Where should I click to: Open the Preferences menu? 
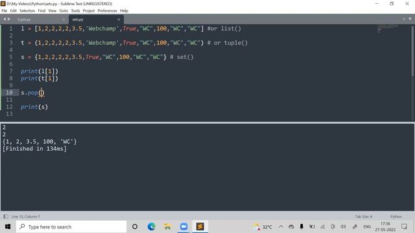107,11
